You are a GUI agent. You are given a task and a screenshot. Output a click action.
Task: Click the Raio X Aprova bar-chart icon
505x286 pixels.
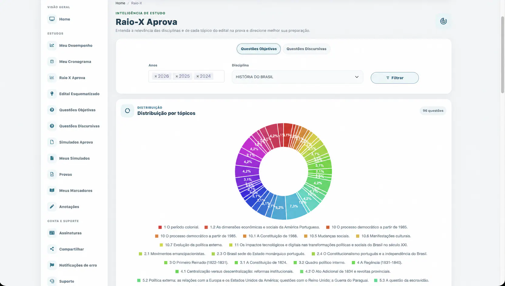pyautogui.click(x=52, y=78)
